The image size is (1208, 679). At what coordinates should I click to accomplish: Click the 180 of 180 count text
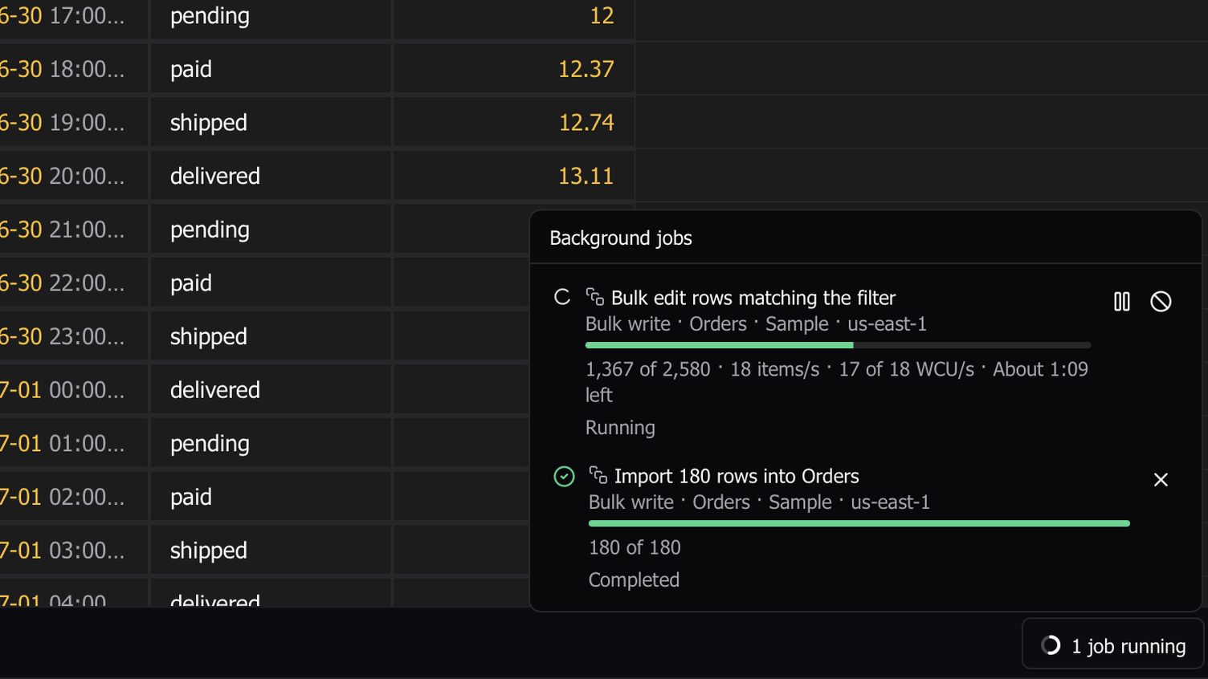(x=635, y=547)
